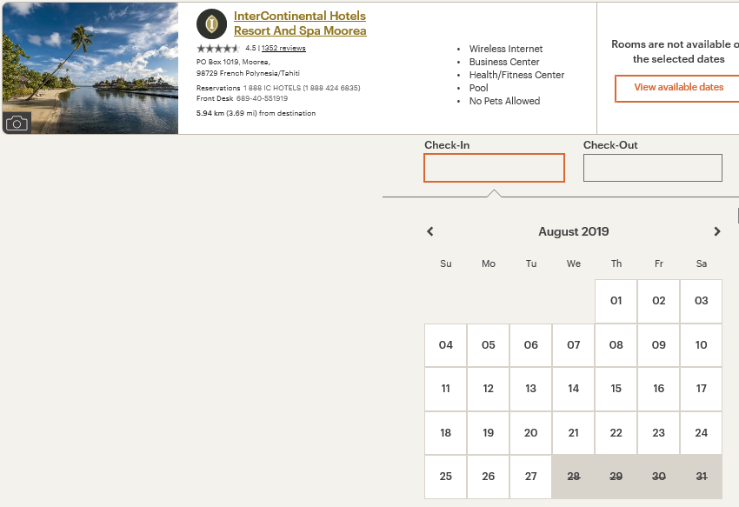Click the PO Box 1019 address line
This screenshot has height=507, width=739.
(x=233, y=63)
